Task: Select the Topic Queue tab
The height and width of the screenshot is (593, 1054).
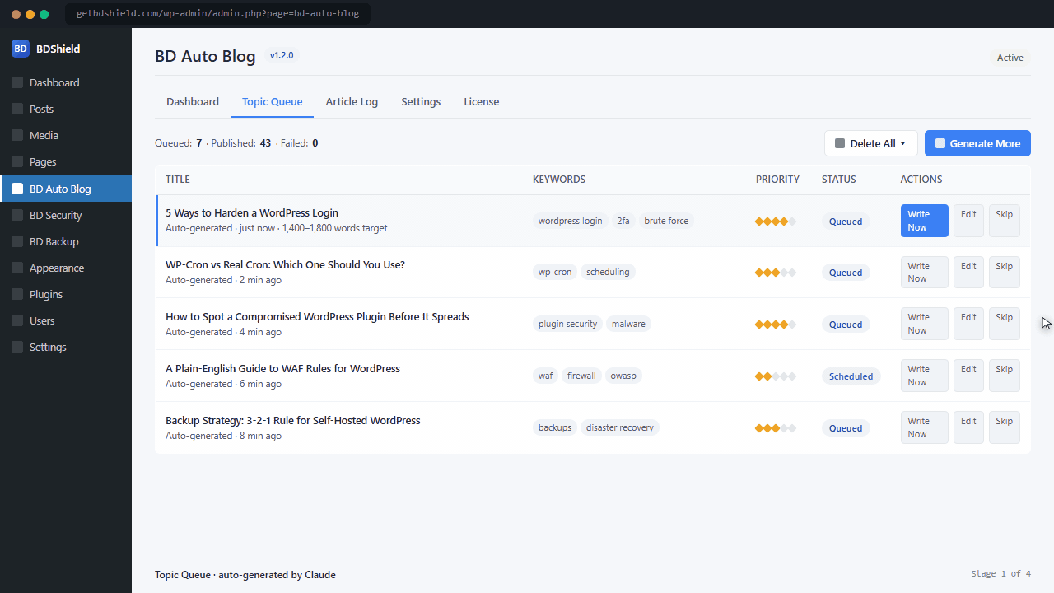Action: tap(273, 102)
